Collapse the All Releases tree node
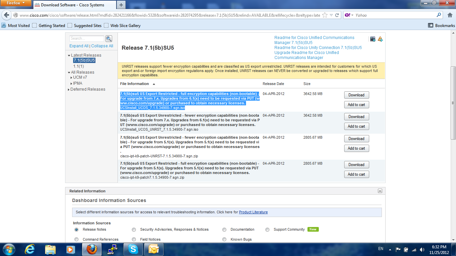Image resolution: width=456 pixels, height=256 pixels. (x=69, y=73)
